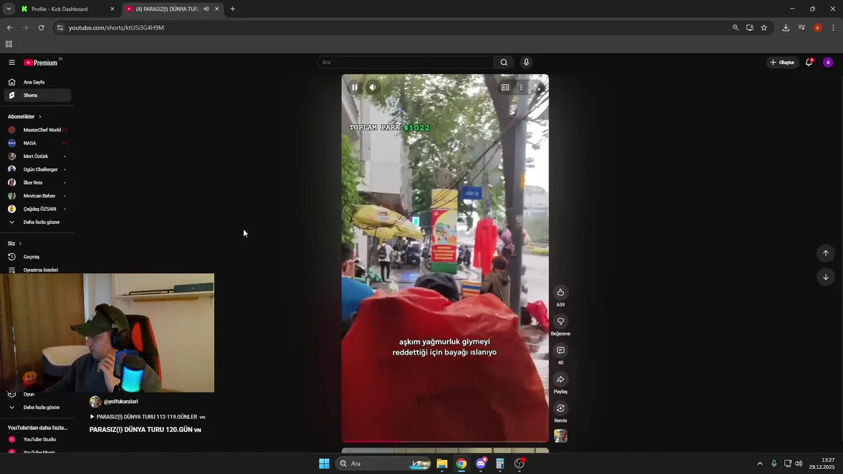Open Oynatma listeleri playlists
Image resolution: width=843 pixels, height=474 pixels.
click(x=37, y=270)
